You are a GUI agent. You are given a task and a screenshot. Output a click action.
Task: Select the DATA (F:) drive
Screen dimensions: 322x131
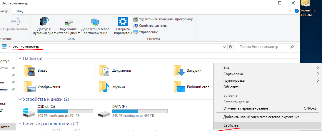[x=132, y=111]
